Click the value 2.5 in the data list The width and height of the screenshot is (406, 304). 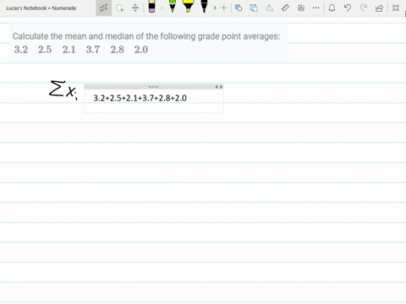coord(45,50)
